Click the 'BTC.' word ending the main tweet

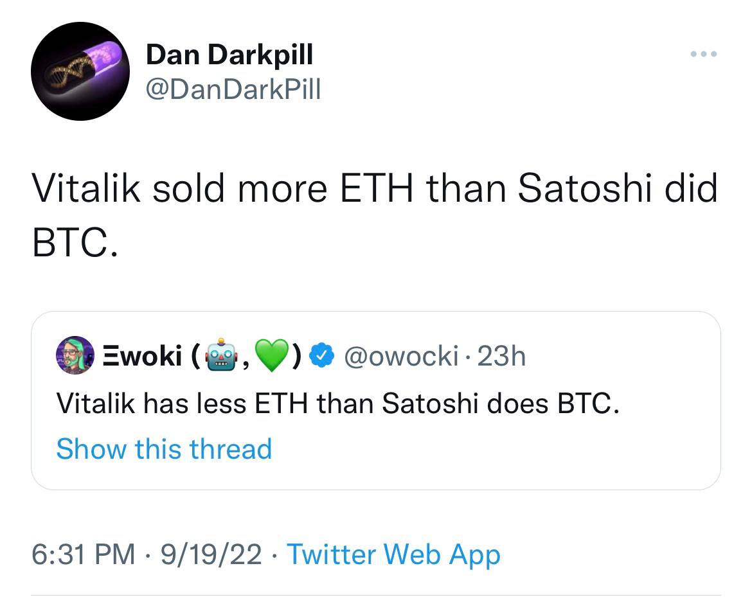coord(75,242)
